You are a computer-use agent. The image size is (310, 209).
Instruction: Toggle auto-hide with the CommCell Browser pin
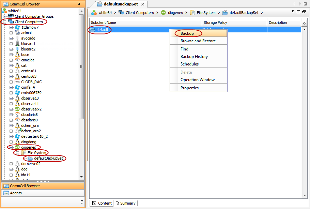tap(78, 4)
